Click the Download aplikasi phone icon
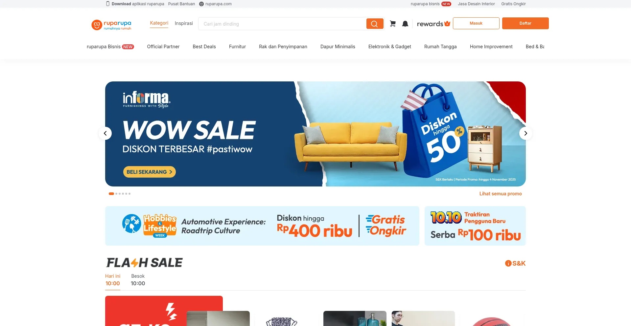 107,4
